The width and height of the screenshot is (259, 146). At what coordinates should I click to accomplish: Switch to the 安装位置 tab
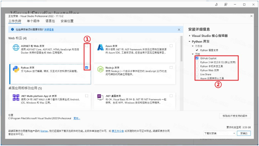[x=67, y=21]
